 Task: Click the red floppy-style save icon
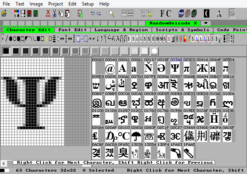29,13
